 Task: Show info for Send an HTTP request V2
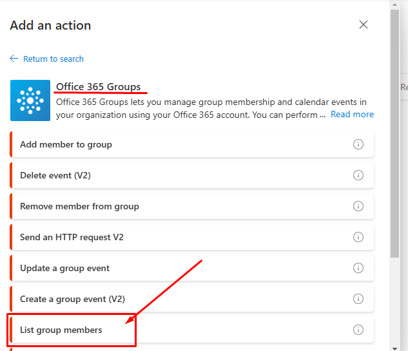click(x=358, y=237)
